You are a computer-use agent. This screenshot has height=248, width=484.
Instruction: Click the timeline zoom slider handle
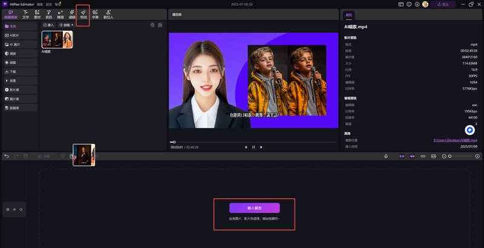pyautogui.click(x=450, y=157)
